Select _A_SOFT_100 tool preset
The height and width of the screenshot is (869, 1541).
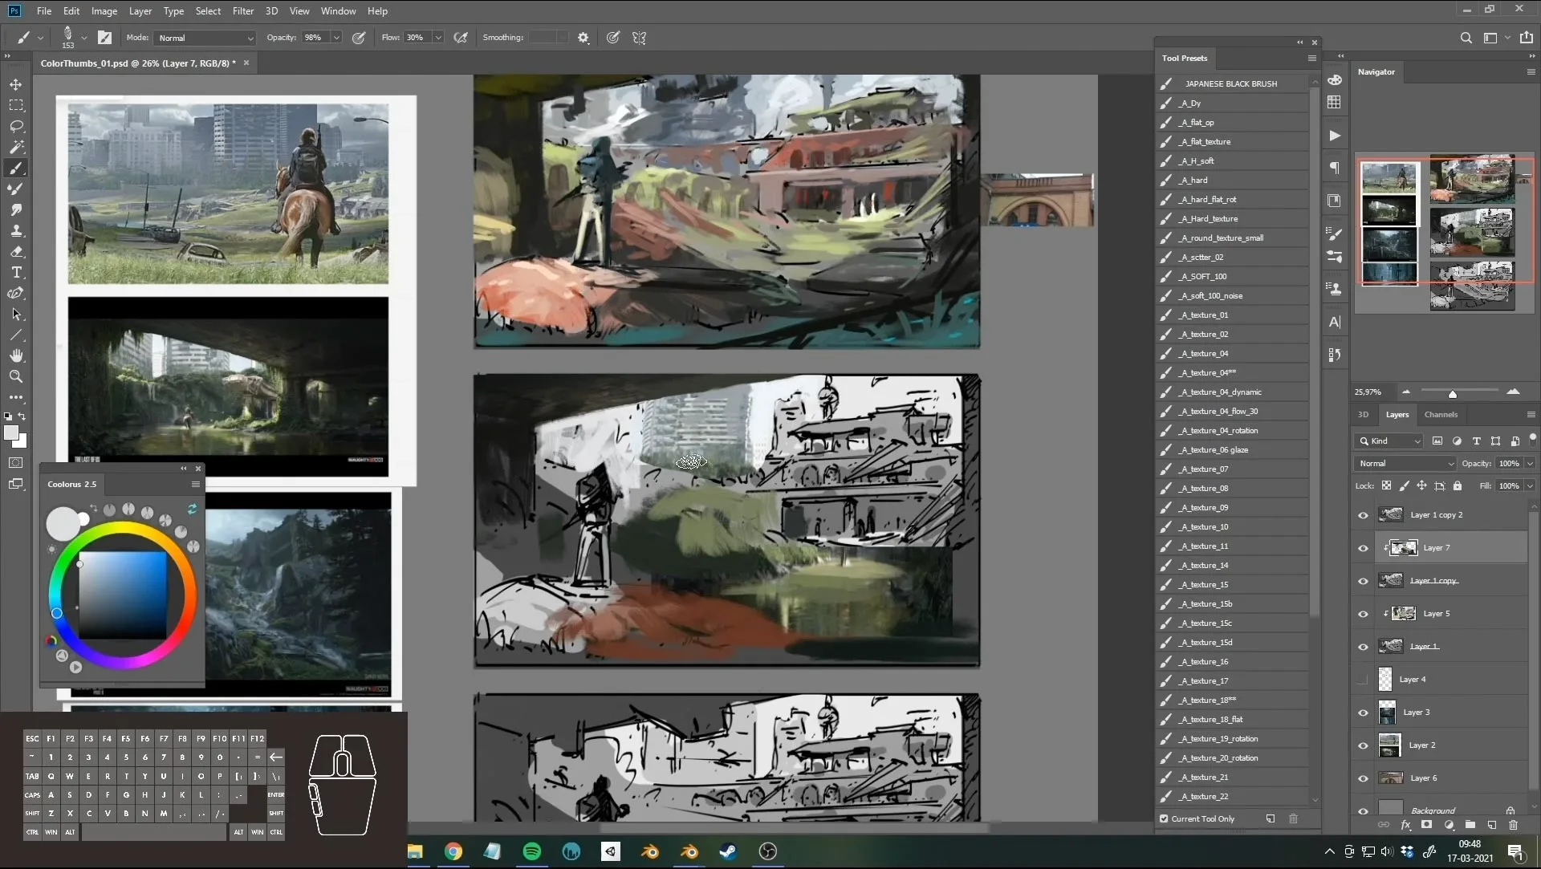pyautogui.click(x=1231, y=277)
